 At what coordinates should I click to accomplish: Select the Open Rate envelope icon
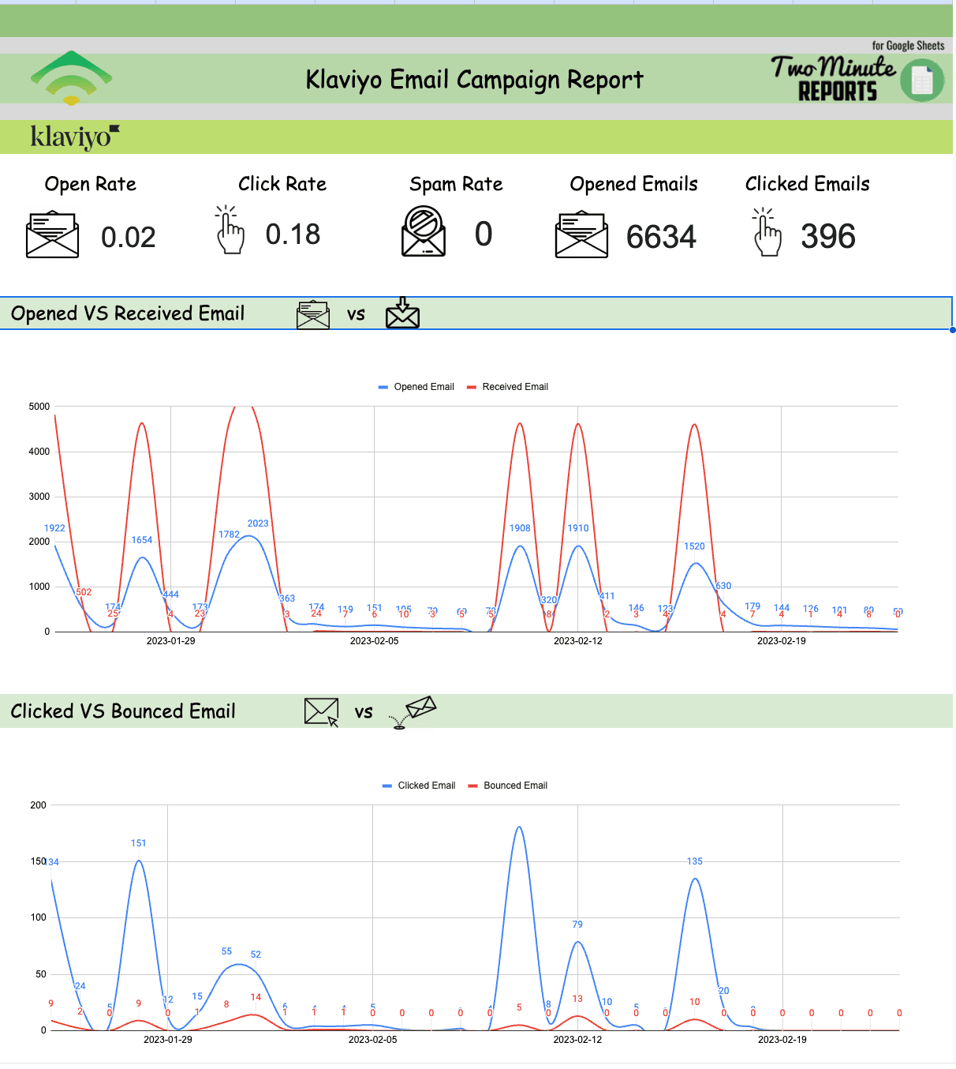[52, 234]
